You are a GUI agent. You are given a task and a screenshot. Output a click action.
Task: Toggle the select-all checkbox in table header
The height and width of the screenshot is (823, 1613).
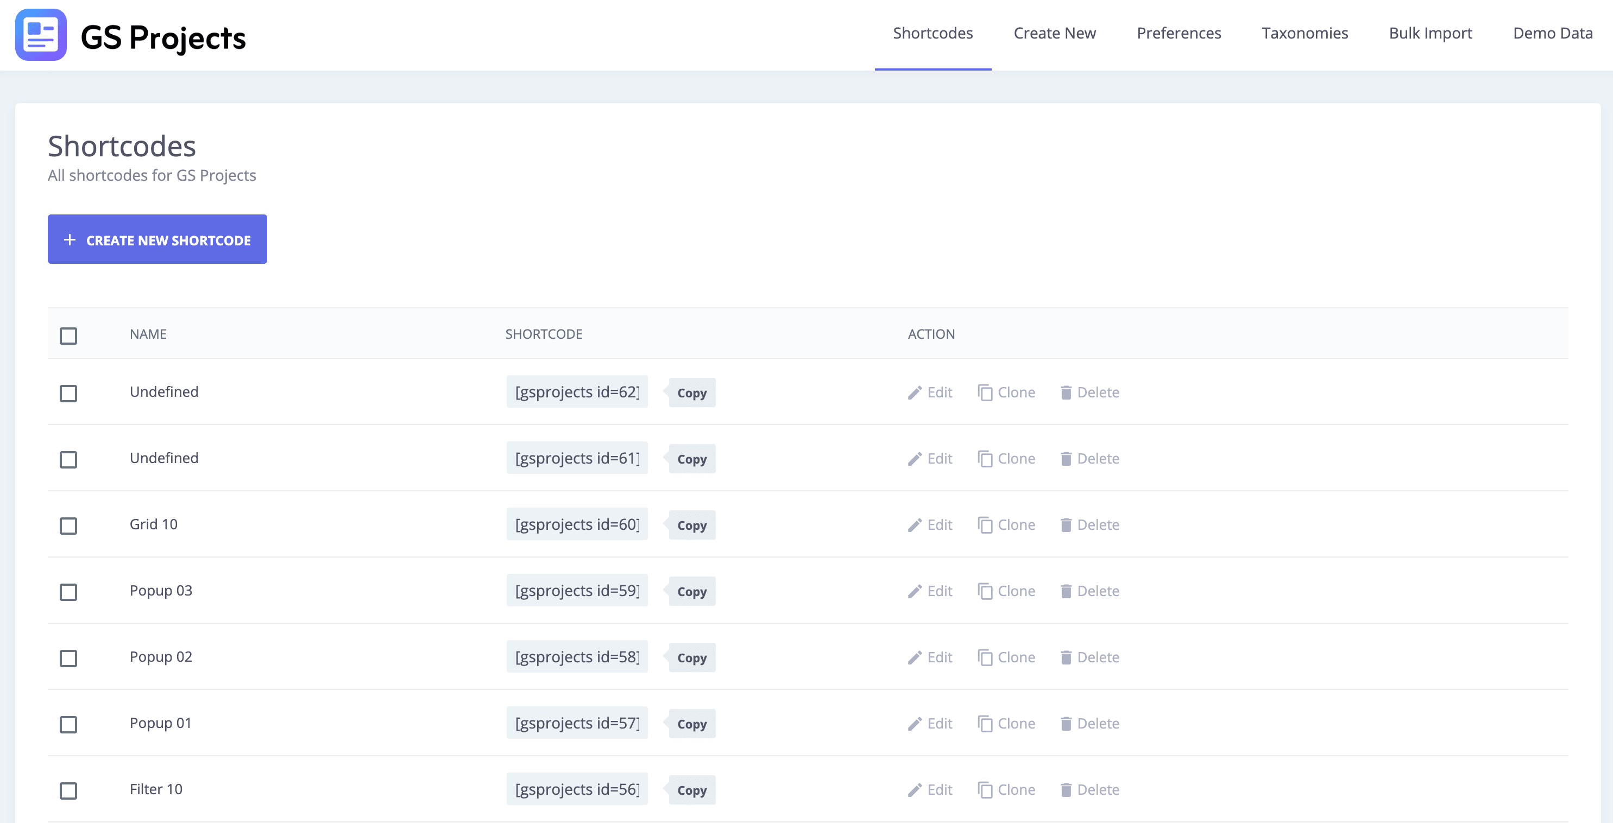point(68,335)
